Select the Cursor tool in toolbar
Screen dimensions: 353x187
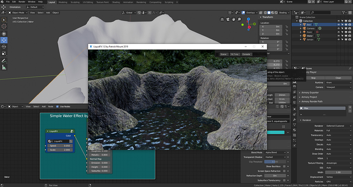[x=4, y=26]
